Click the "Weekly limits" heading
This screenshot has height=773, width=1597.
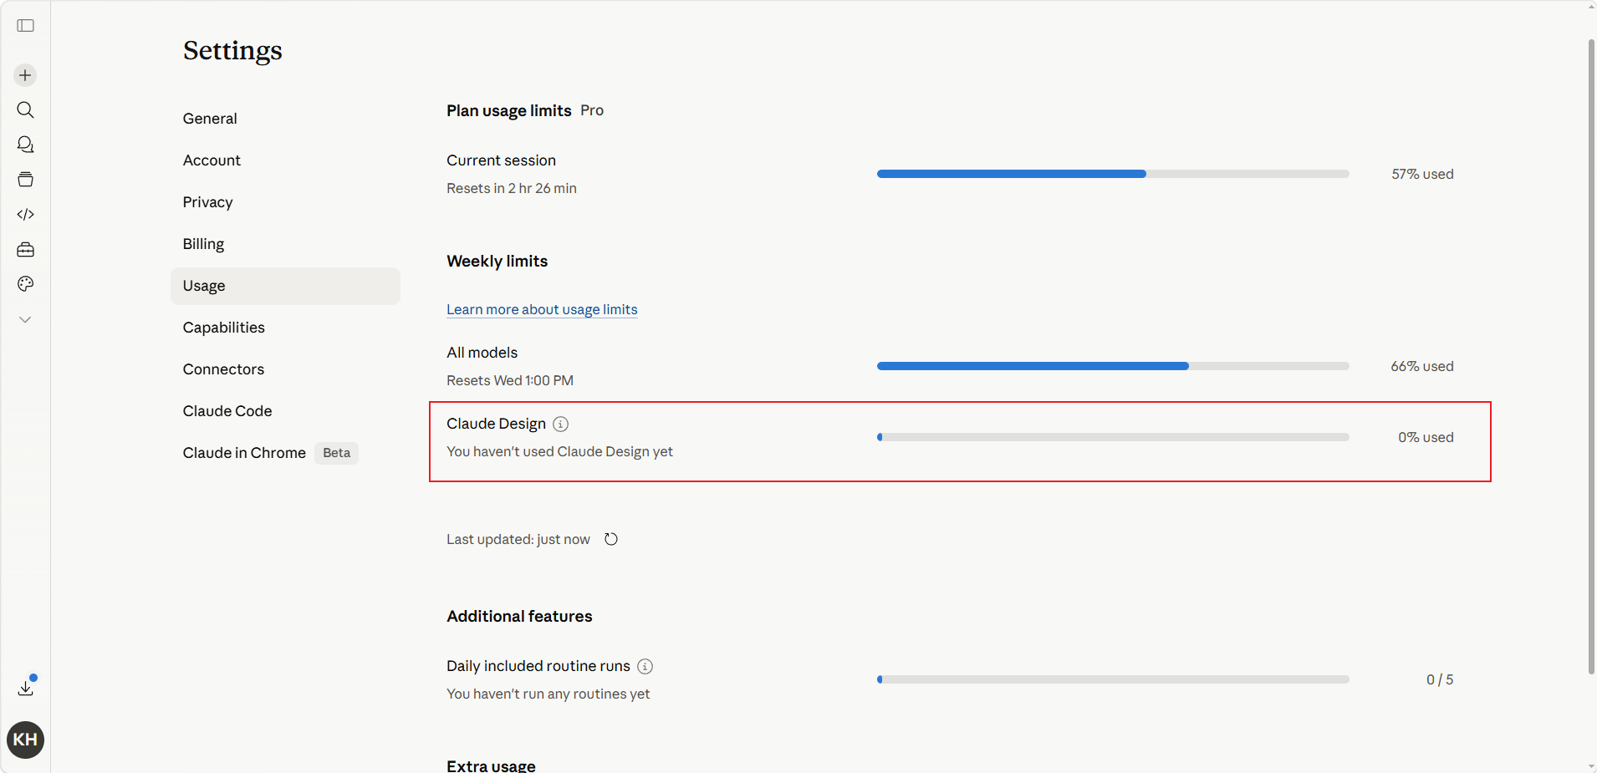[x=497, y=261]
